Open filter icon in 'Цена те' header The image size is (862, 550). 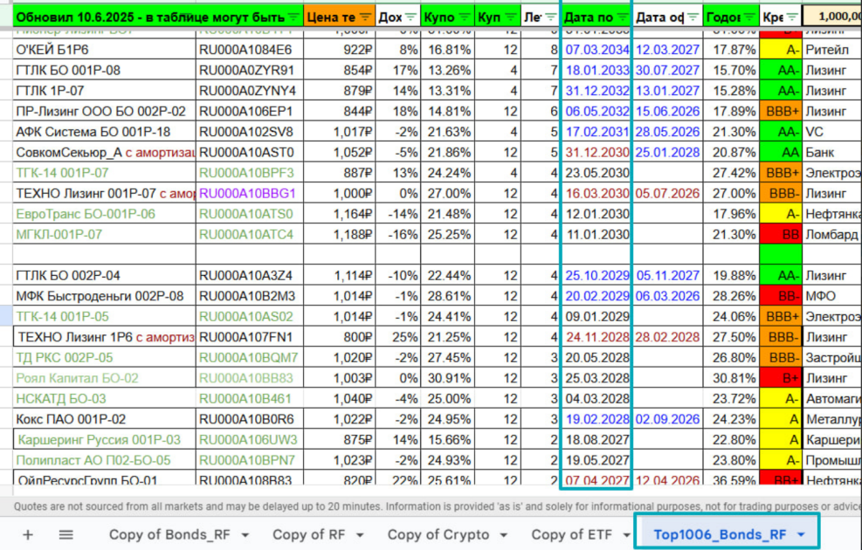(x=365, y=17)
